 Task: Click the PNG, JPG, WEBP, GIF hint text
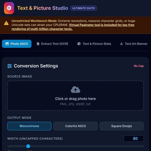tap(75, 104)
